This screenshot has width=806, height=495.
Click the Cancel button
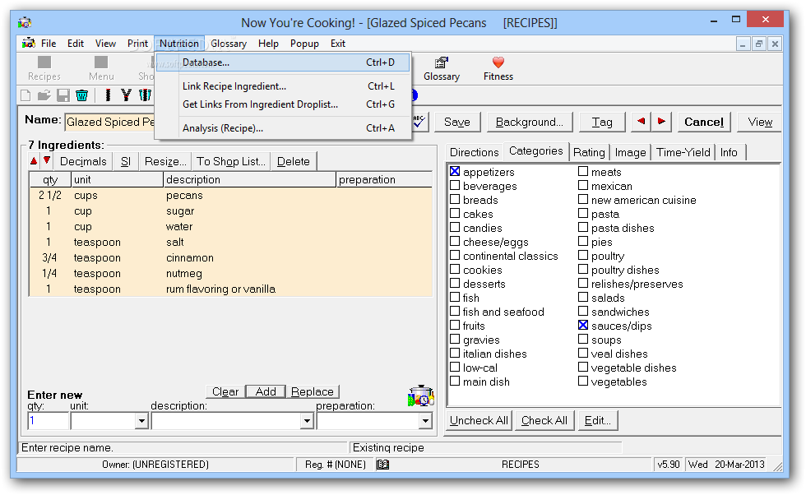coord(704,123)
